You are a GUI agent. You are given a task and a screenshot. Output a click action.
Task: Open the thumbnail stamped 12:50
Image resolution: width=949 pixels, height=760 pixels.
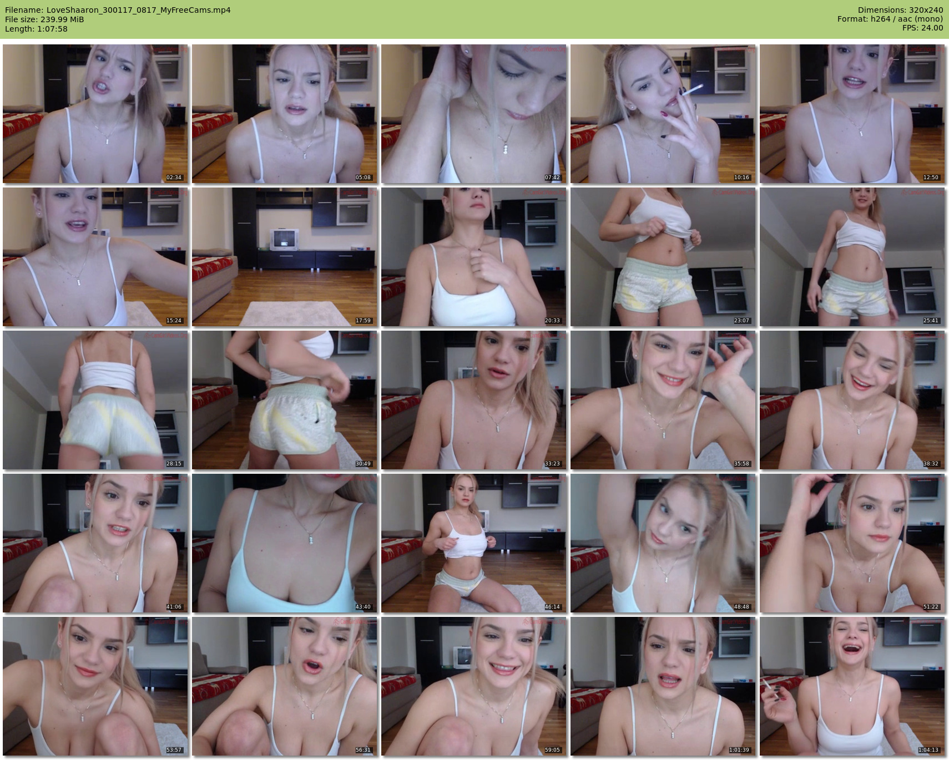(852, 114)
